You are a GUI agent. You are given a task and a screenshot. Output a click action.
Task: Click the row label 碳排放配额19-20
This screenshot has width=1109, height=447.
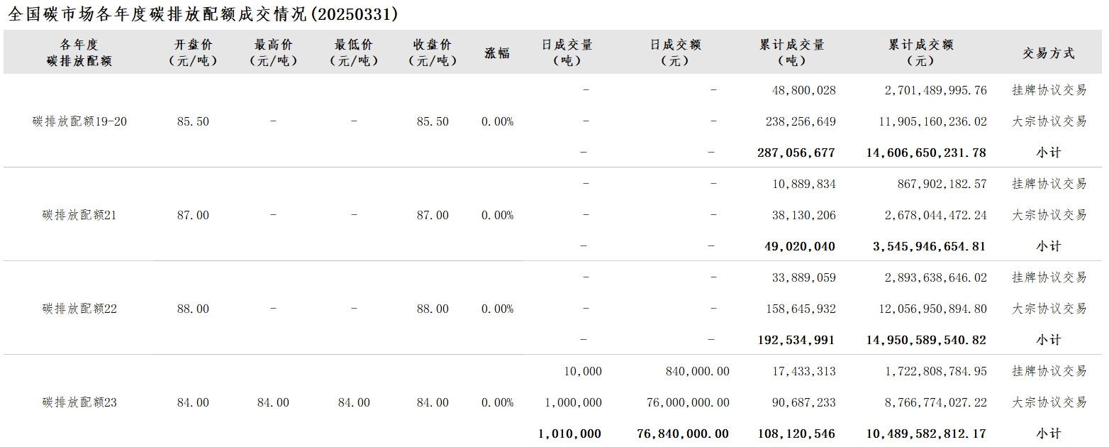tap(79, 121)
